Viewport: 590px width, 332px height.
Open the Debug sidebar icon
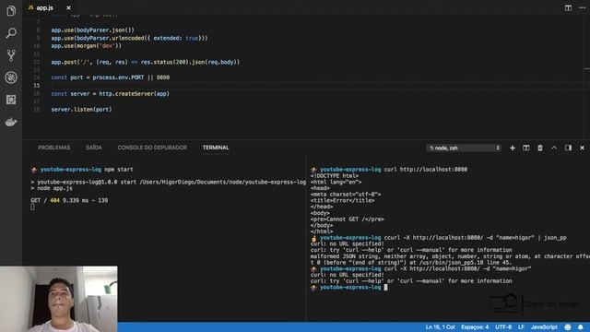tap(11, 77)
